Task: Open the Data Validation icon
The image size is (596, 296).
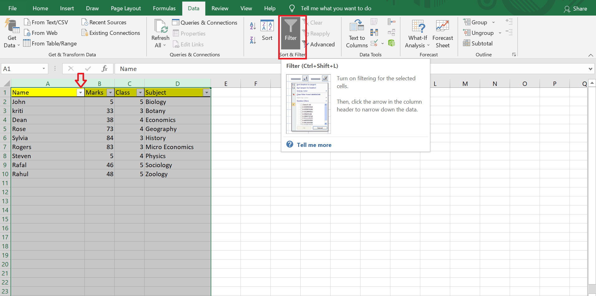Action: pyautogui.click(x=374, y=44)
